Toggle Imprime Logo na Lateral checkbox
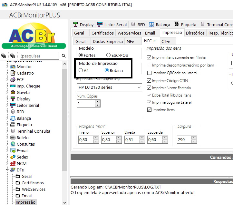 pyautogui.click(x=149, y=102)
